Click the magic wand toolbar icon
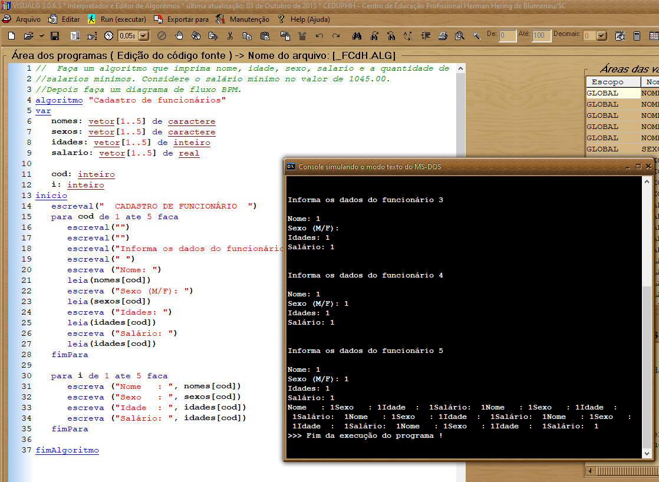 (476, 36)
